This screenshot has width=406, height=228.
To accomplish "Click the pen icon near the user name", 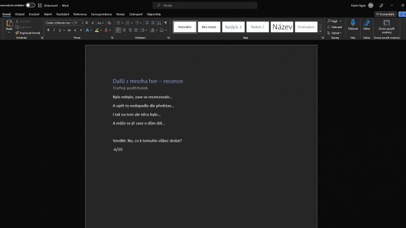I will (381, 5).
